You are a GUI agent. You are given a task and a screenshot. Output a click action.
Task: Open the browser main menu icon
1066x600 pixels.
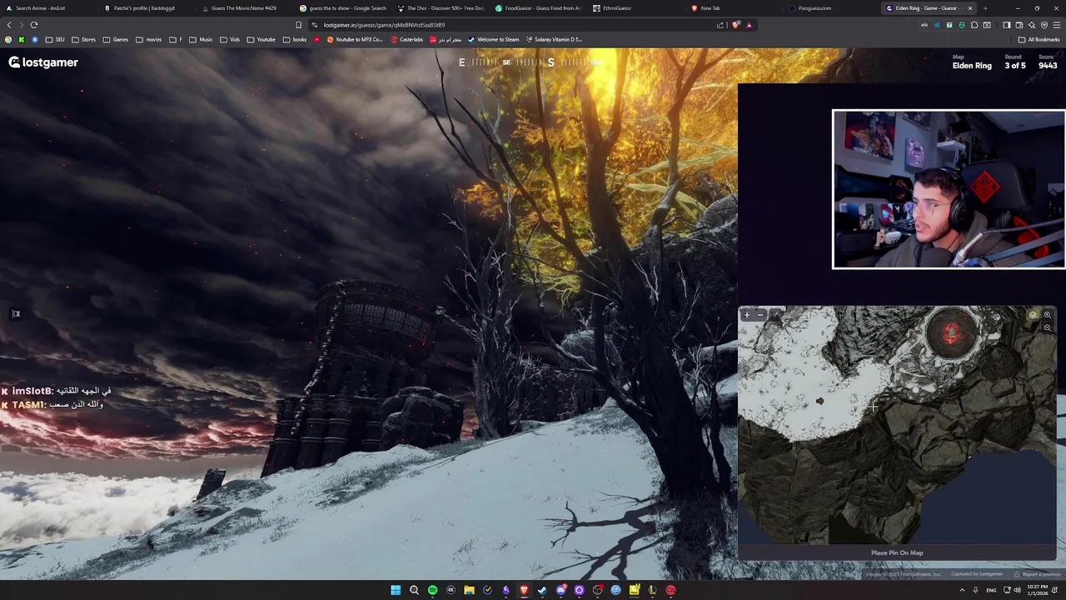coord(1056,25)
